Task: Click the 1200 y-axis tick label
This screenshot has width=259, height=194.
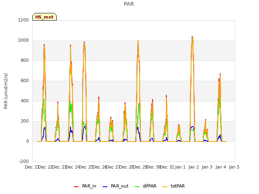Action: pyautogui.click(x=23, y=20)
